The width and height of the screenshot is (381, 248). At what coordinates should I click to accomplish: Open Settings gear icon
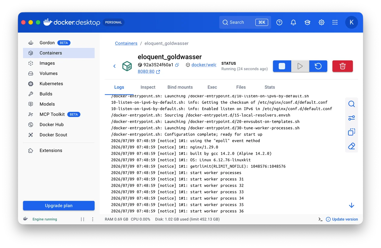pos(321,22)
